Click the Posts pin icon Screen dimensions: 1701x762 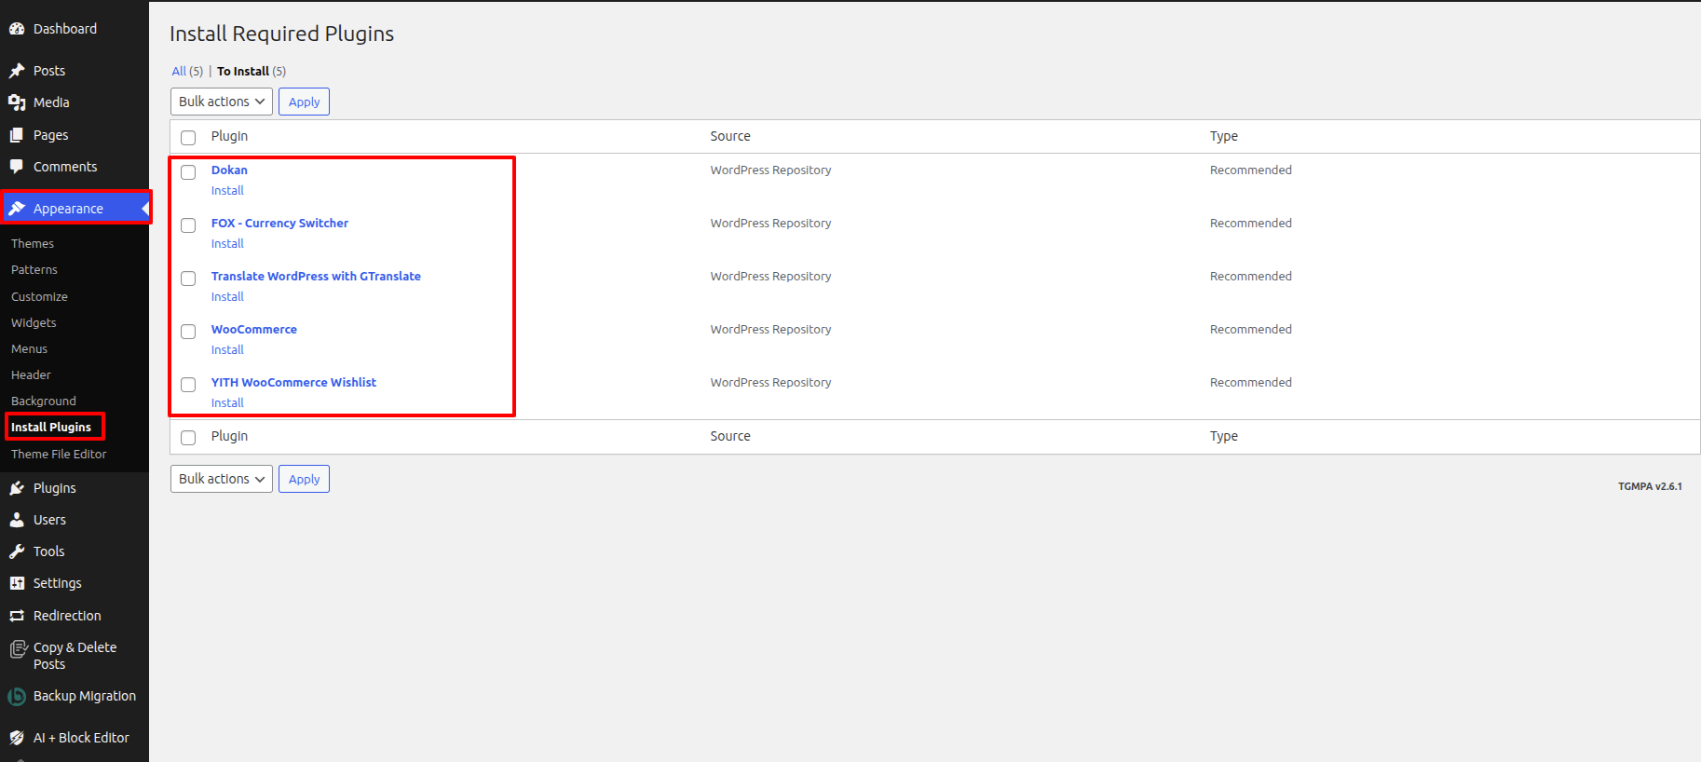coord(17,71)
